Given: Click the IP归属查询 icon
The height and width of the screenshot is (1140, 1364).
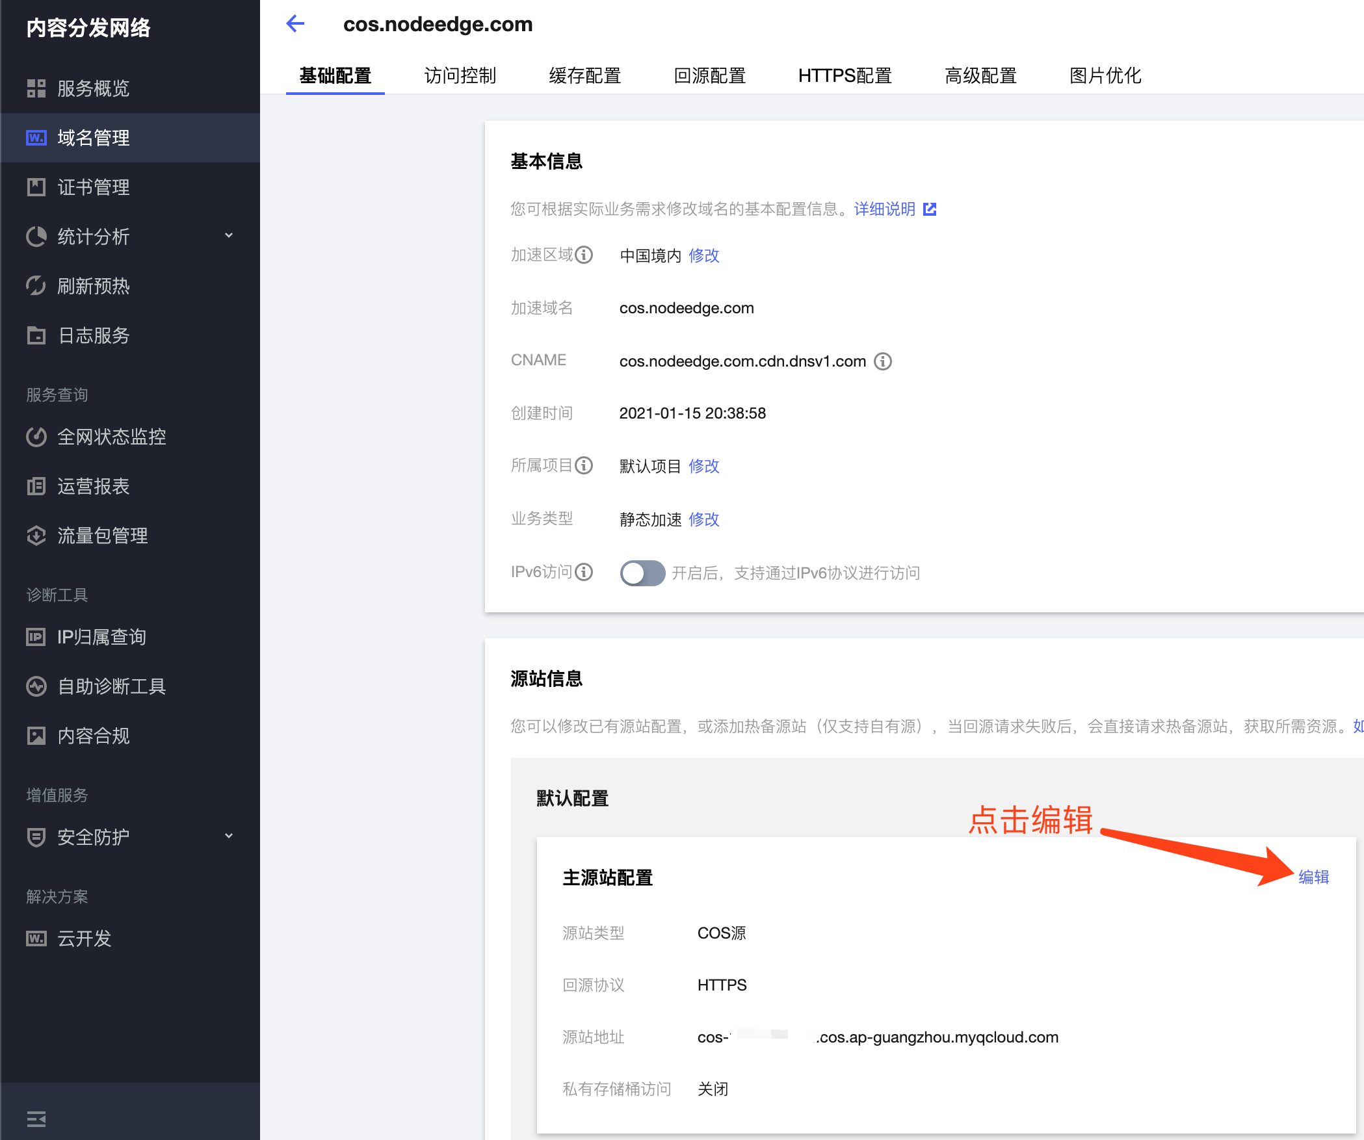Looking at the screenshot, I should point(36,637).
